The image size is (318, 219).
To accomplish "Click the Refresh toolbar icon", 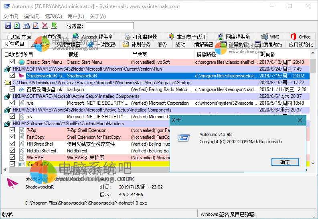I will pos(17,26).
